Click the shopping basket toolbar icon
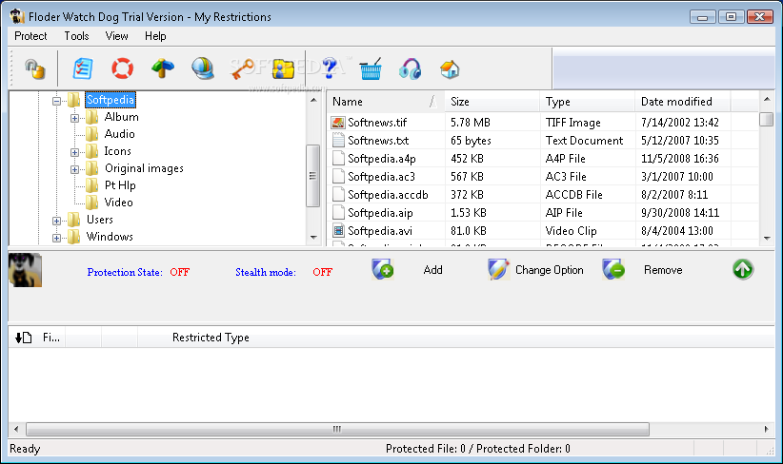783x464 pixels. point(371,68)
